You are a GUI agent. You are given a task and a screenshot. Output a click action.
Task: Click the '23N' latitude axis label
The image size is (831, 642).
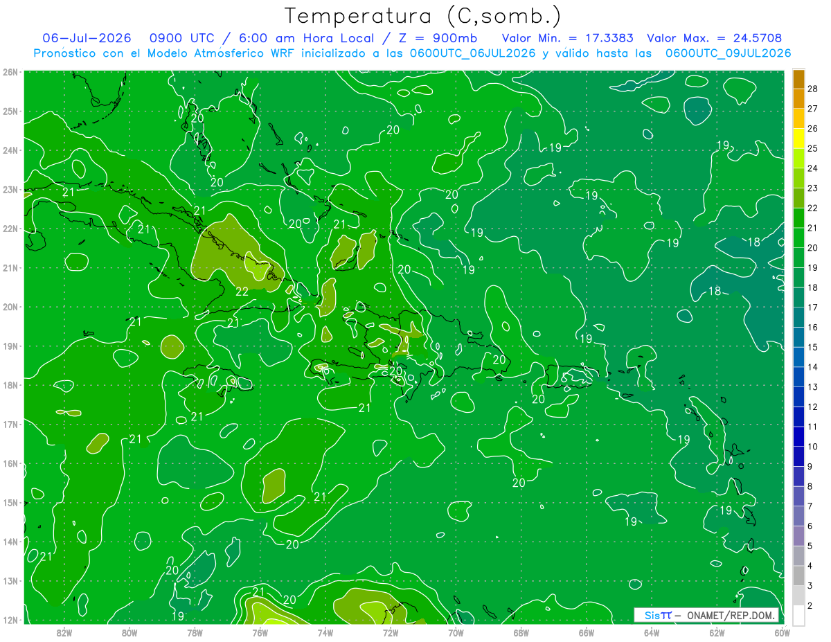(10, 189)
